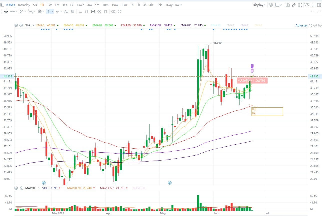Open the layout square dropdown arrow

281,5
